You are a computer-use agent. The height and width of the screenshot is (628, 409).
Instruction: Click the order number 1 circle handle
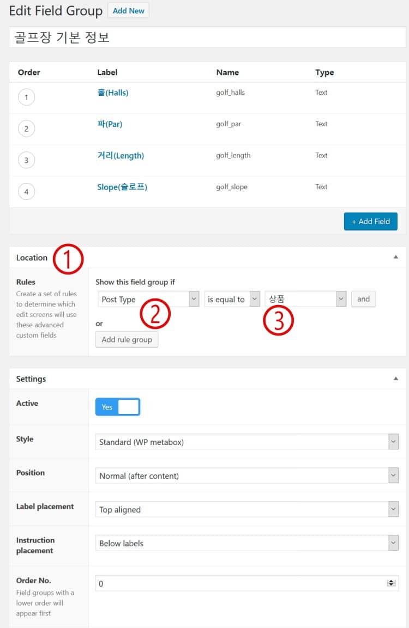[x=26, y=97]
